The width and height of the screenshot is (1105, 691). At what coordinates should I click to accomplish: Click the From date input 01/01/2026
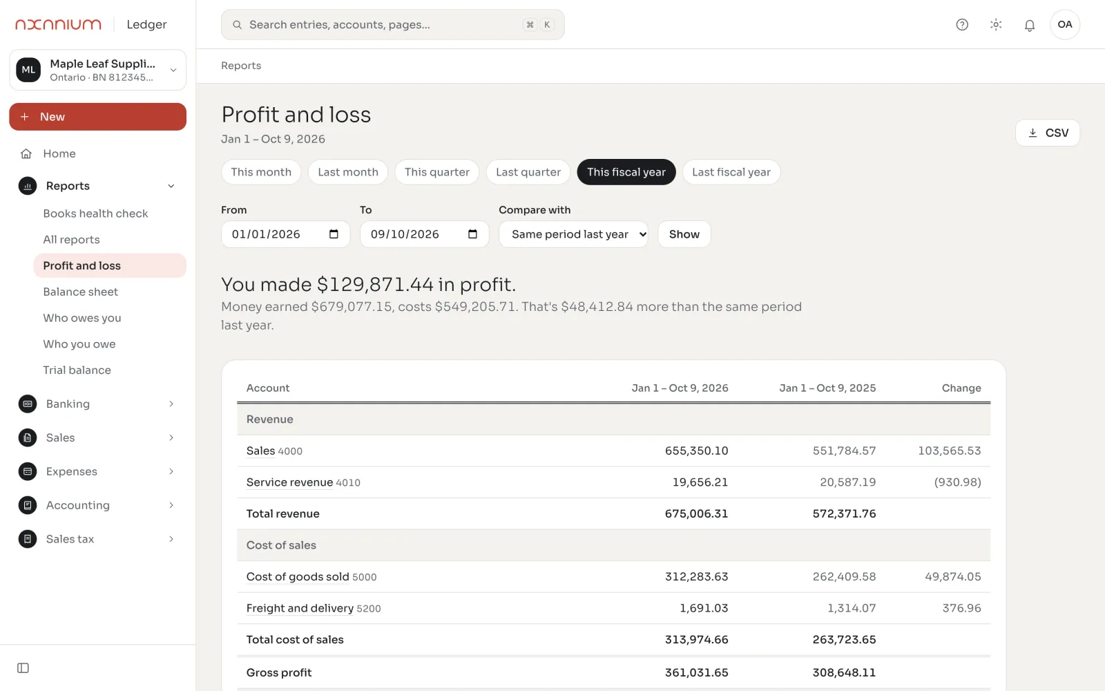[285, 234]
